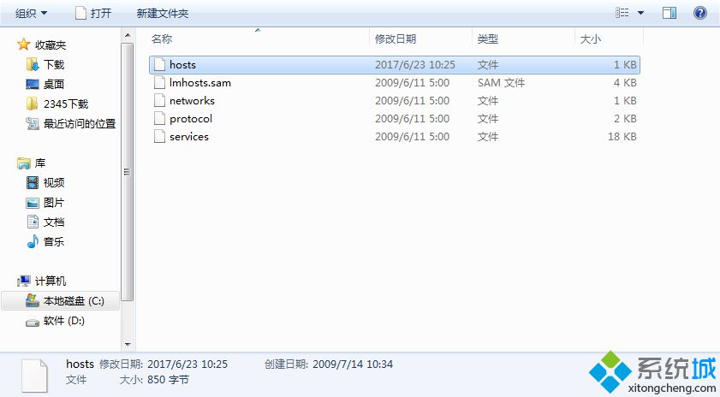The width and height of the screenshot is (720, 397).
Task: Click navigation pane scroll up arrow
Action: [x=128, y=35]
